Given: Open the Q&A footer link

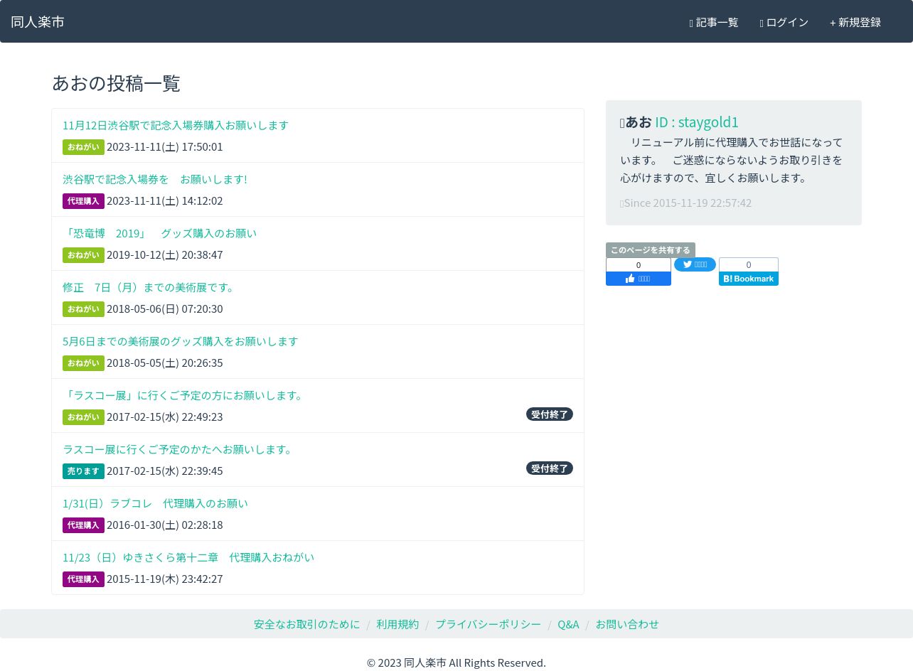Looking at the screenshot, I should 568,624.
